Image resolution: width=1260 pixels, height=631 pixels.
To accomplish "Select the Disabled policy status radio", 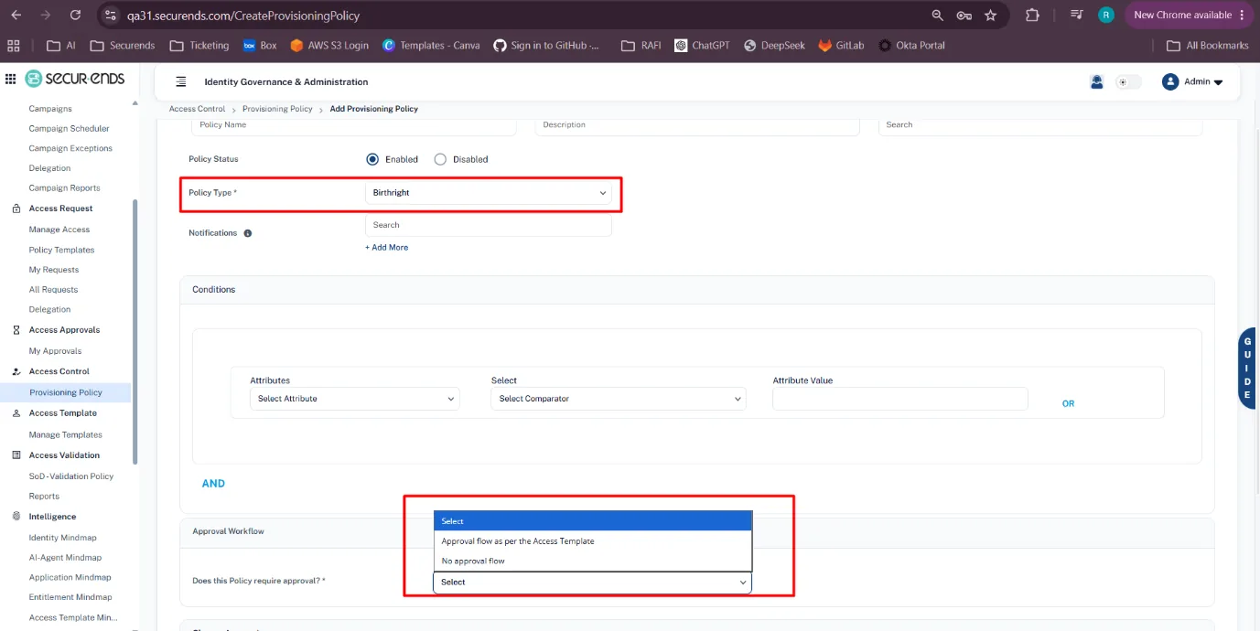I will (440, 159).
